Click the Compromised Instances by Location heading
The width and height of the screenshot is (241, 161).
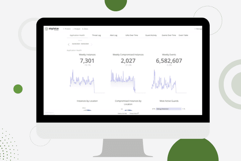128,103
